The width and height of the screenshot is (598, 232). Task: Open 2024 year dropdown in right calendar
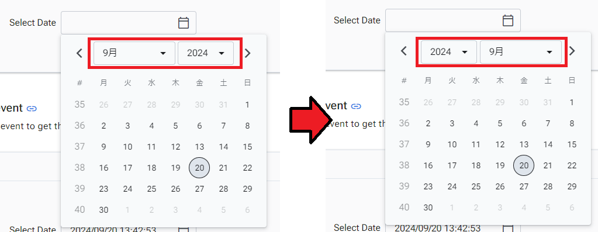coord(449,52)
